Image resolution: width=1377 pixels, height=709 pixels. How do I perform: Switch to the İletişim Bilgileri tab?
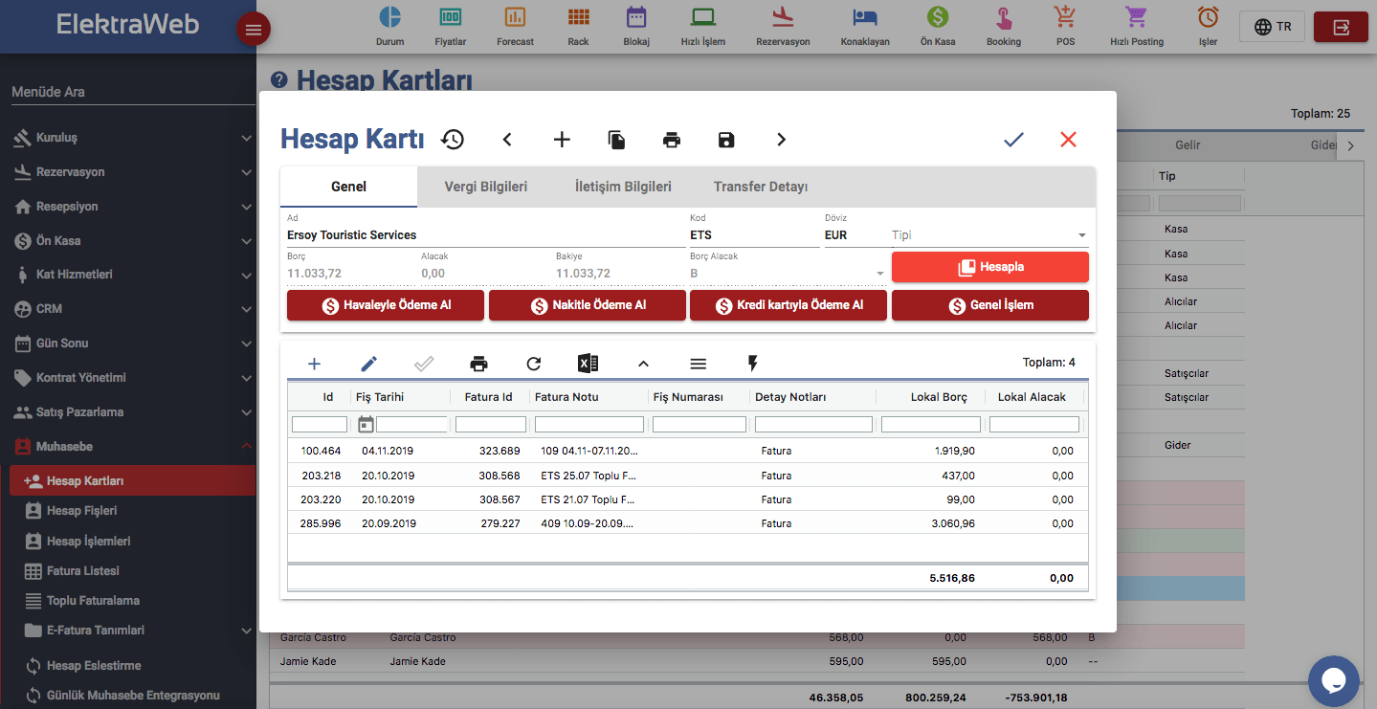click(x=623, y=187)
